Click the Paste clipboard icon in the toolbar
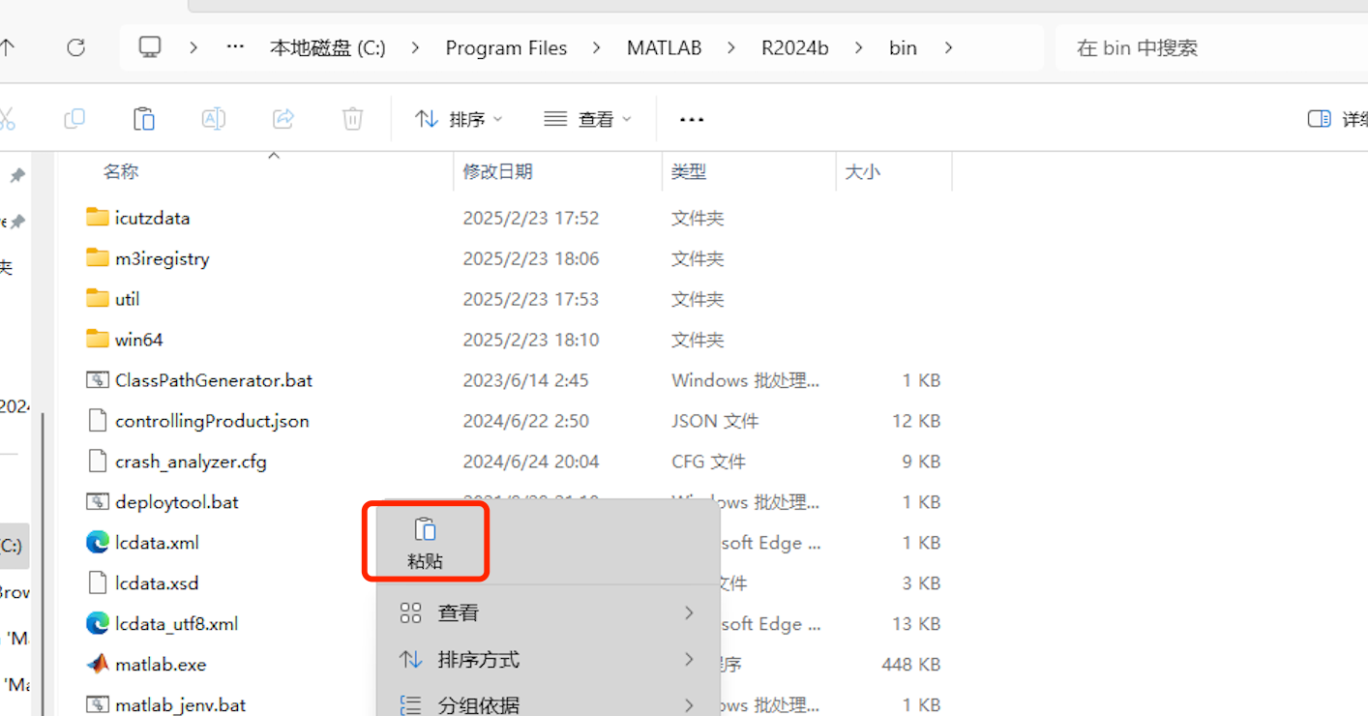Viewport: 1368px width, 716px height. tap(144, 119)
